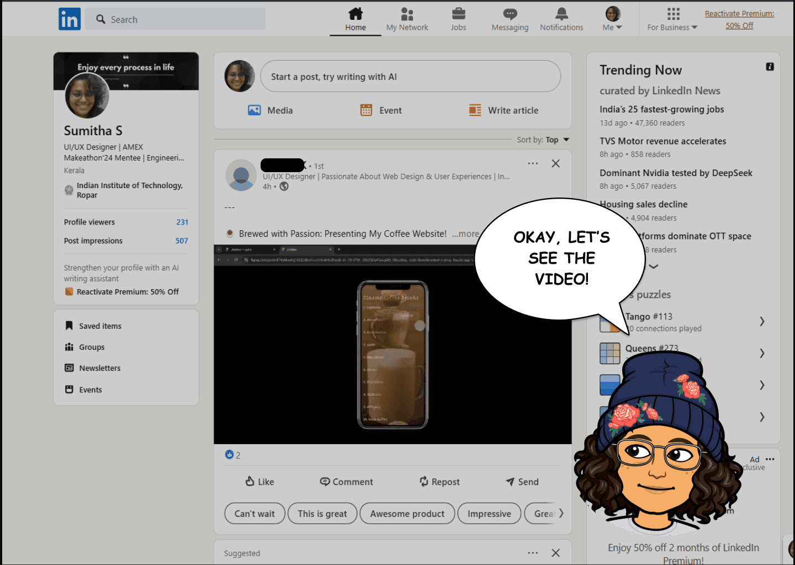View Profile viewers count 231
The height and width of the screenshot is (565, 795).
(x=126, y=222)
